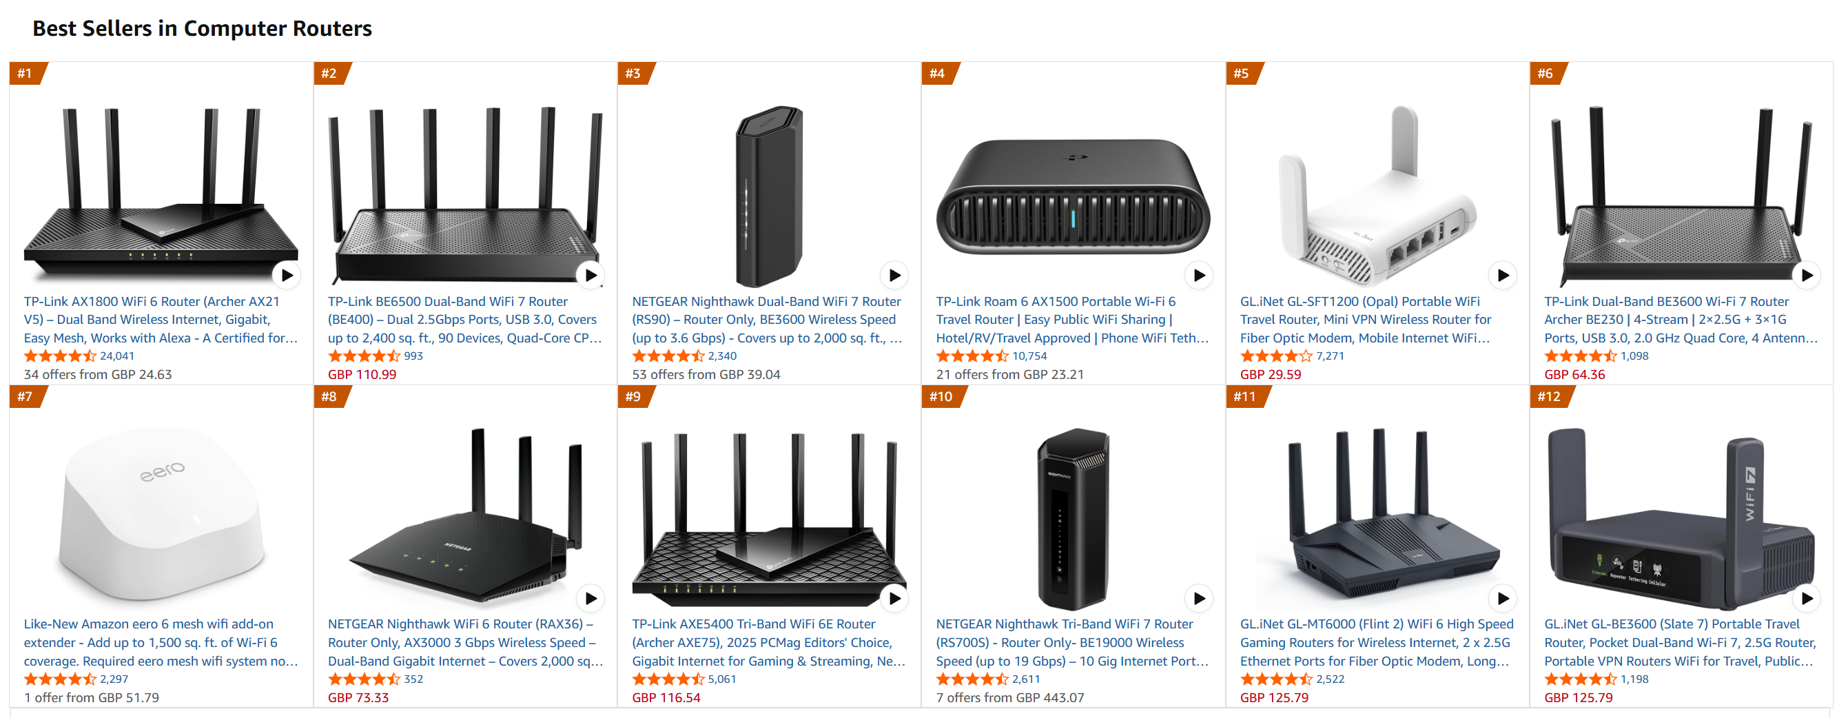The image size is (1848, 718).
Task: Play video for GL.iNet Slate 7 router
Action: (x=1807, y=597)
